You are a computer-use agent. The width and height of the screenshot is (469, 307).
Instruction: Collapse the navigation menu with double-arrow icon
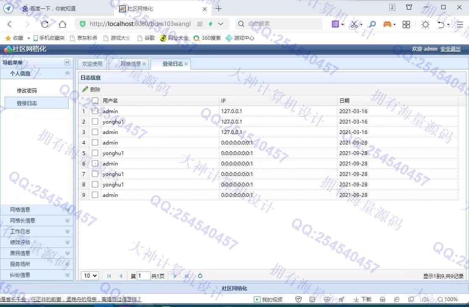tap(67, 62)
